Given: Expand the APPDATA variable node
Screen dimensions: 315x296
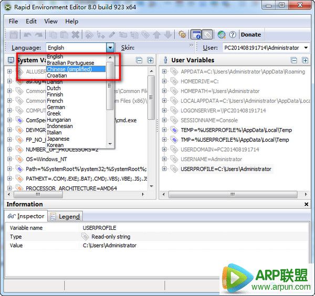Looking at the screenshot, I should coord(164,71).
